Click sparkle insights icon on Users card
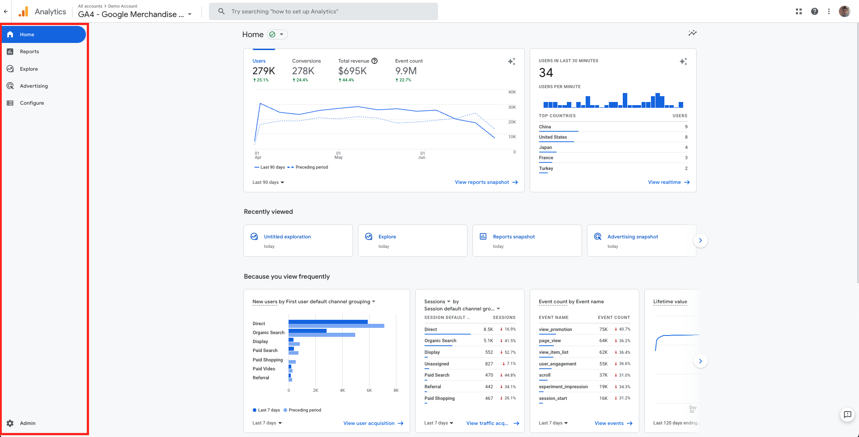Image resolution: width=859 pixels, height=437 pixels. [x=511, y=62]
